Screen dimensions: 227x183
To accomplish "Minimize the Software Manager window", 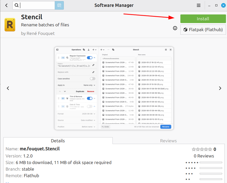I will (x=209, y=5).
